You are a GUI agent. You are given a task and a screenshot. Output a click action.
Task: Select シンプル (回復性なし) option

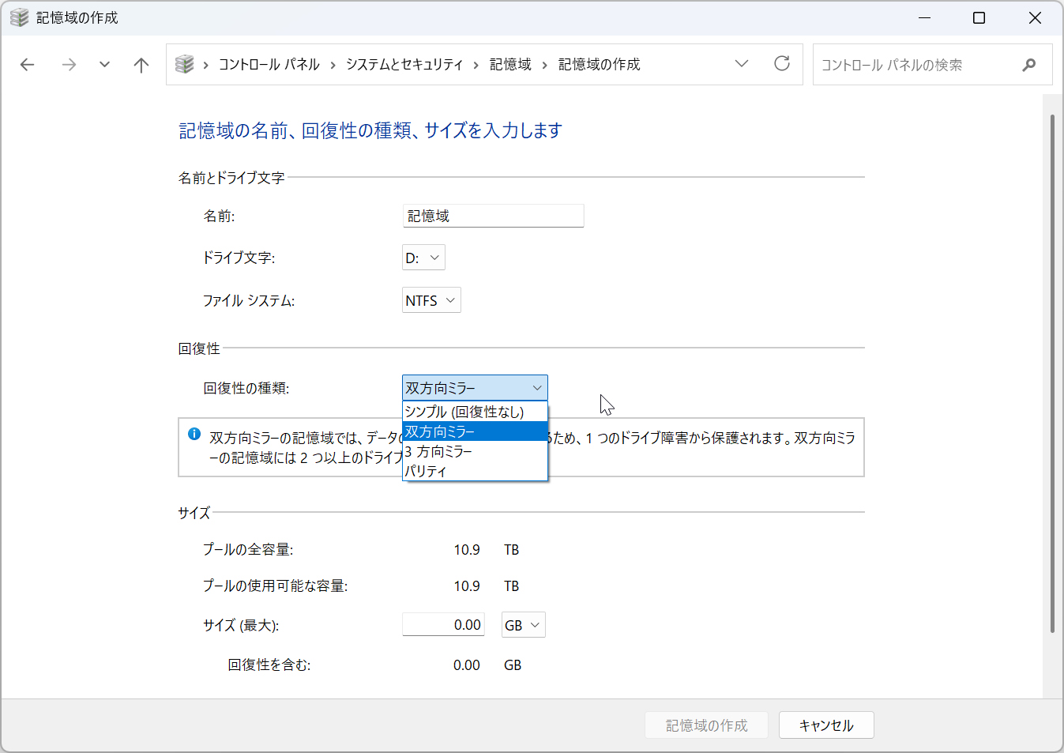[x=475, y=412]
